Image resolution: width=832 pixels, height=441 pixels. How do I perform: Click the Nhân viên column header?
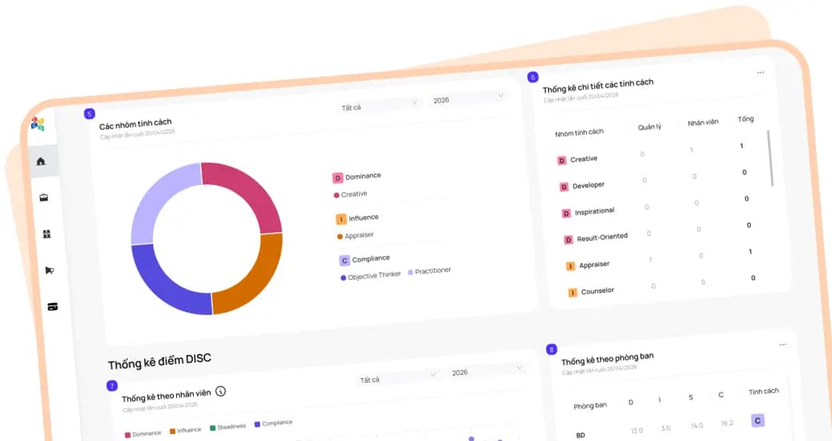(x=703, y=123)
